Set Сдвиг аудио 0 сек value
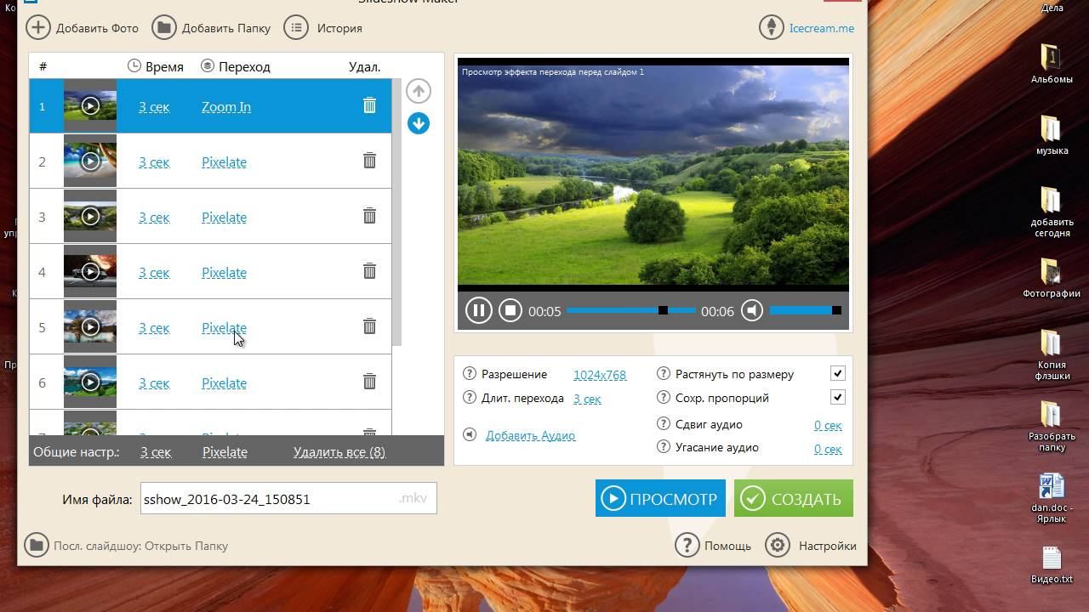 [x=828, y=425]
